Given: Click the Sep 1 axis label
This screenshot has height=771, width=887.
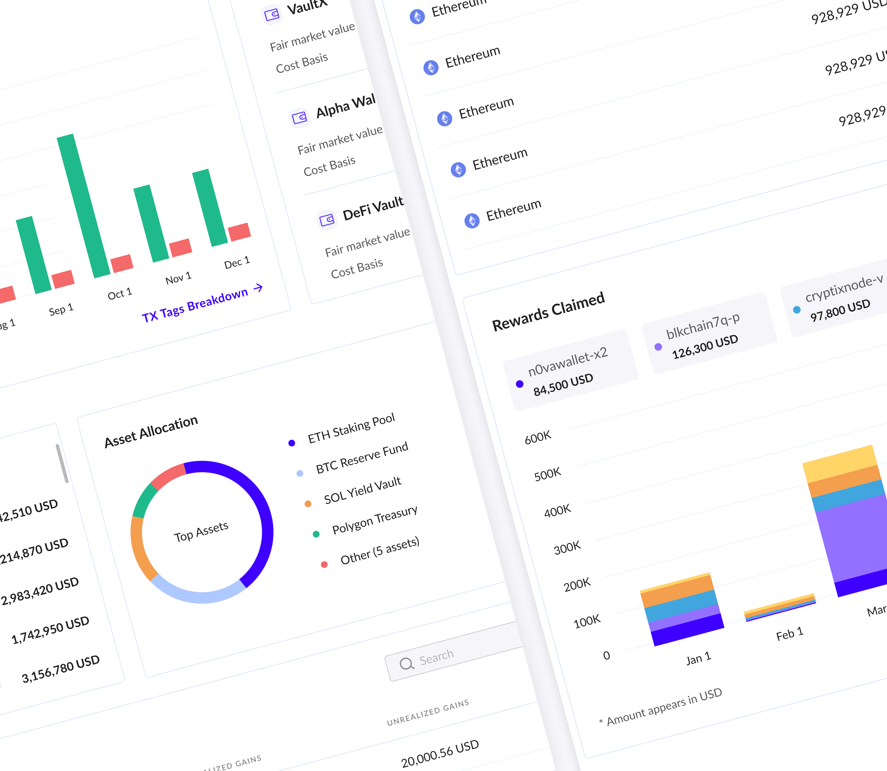Looking at the screenshot, I should pyautogui.click(x=61, y=309).
